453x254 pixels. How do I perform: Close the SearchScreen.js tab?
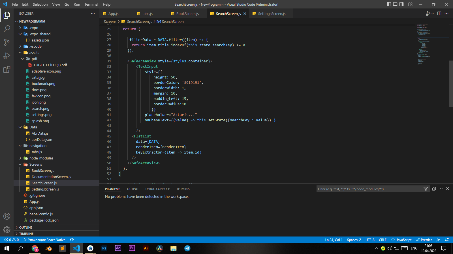pos(245,14)
